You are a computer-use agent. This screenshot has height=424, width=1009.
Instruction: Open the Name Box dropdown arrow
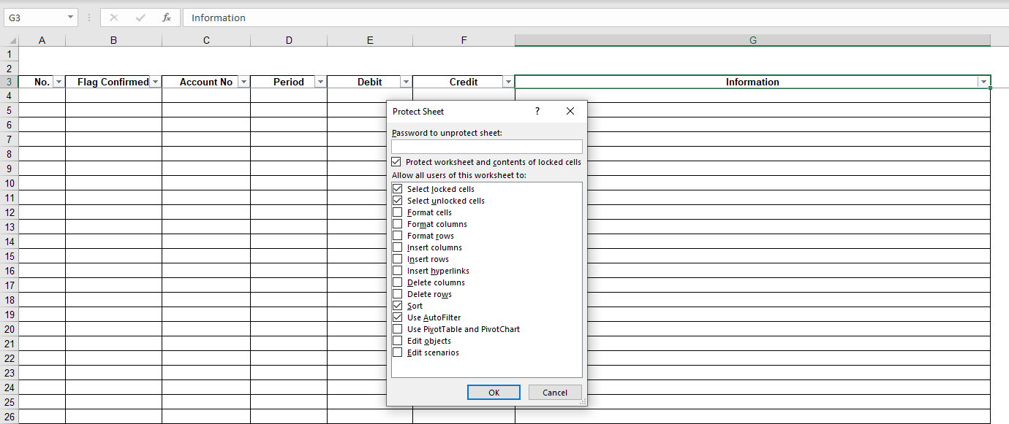70,16
